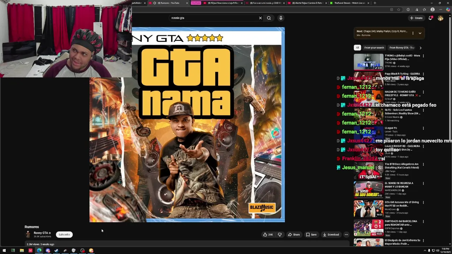452x254 pixels.
Task: Open Edge browser icon in taskbar
Action: tap(39, 251)
